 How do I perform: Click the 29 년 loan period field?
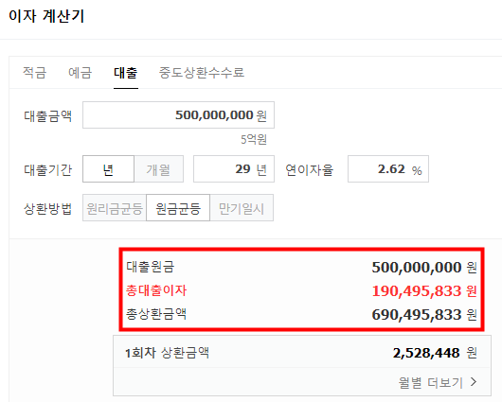pyautogui.click(x=234, y=169)
